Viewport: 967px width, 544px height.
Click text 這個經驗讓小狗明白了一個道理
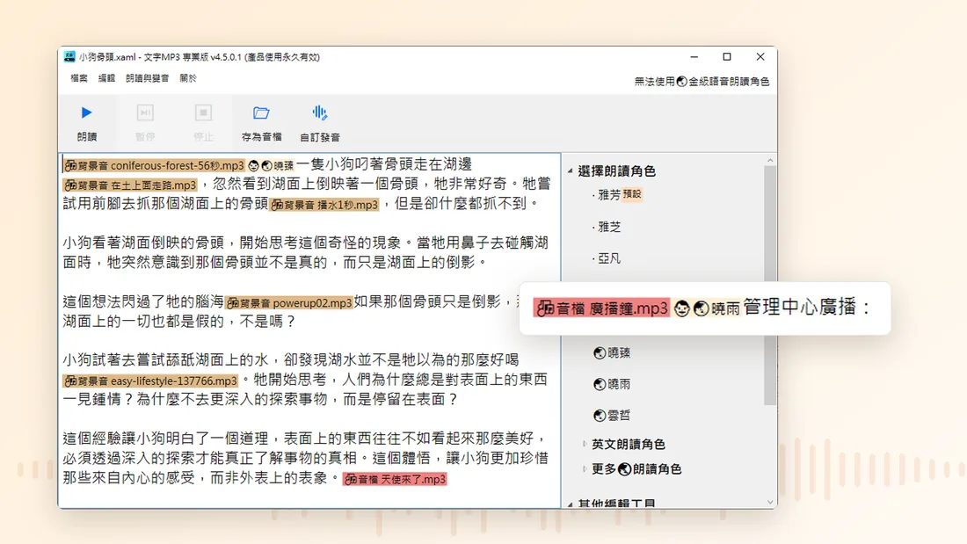coord(165,439)
